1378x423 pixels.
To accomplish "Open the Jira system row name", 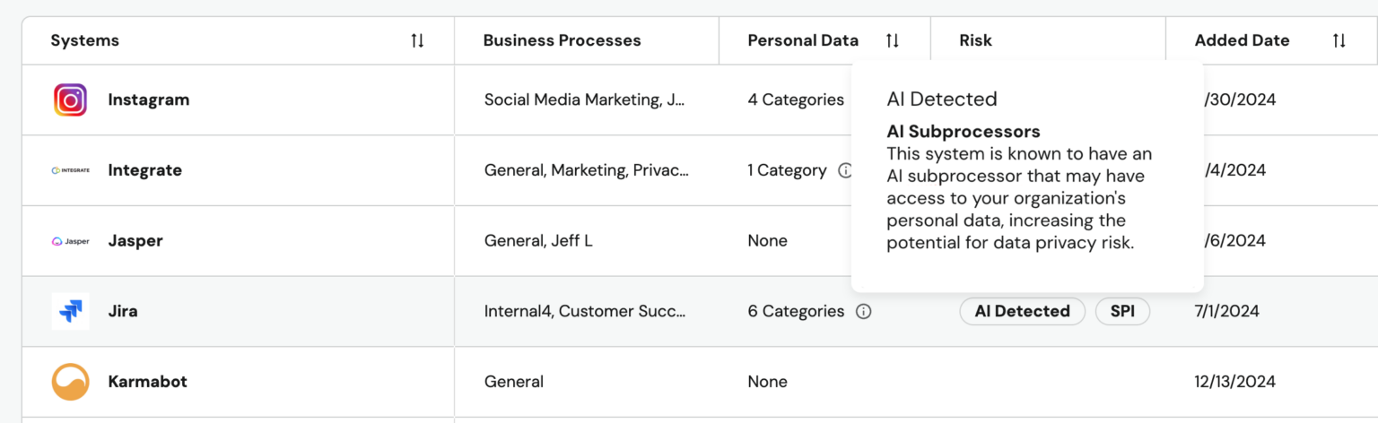I will (x=123, y=312).
